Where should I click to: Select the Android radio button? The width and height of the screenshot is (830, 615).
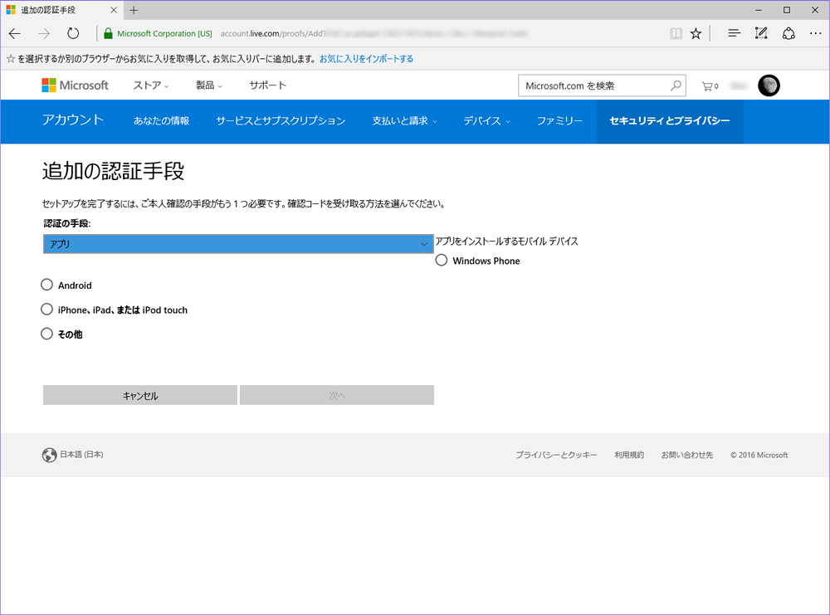pos(46,285)
